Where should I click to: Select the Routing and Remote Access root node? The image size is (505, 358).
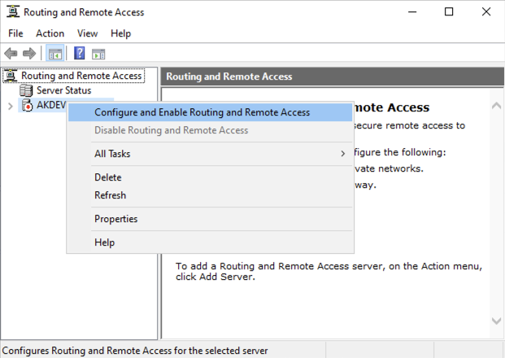pos(81,76)
